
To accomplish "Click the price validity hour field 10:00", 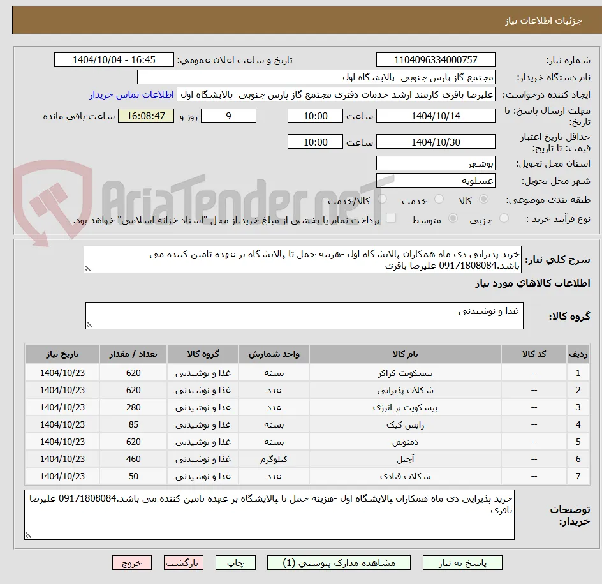I will [315, 142].
